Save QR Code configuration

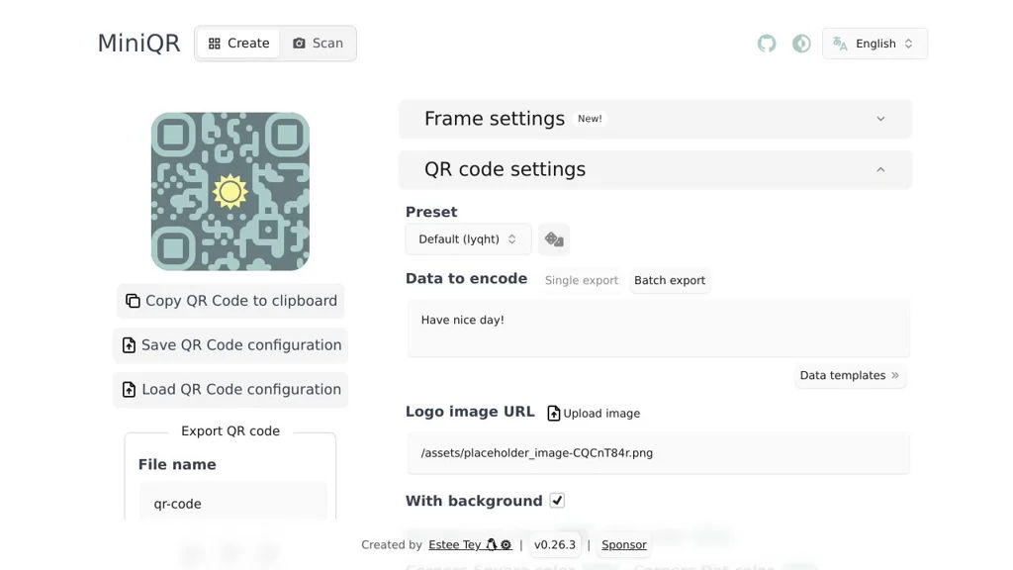[x=230, y=345]
